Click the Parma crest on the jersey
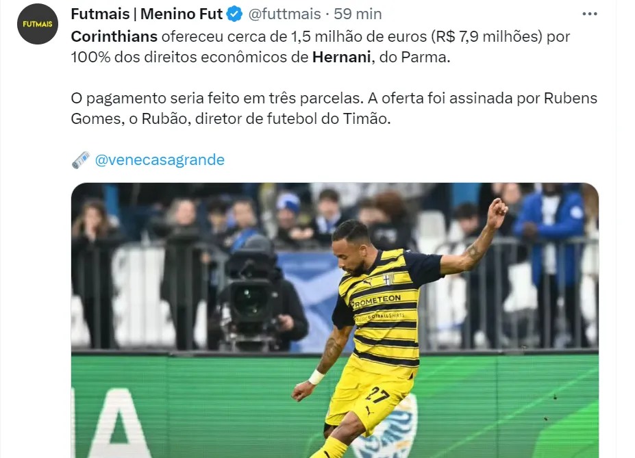Image resolution: width=635 pixels, height=458 pixels. (x=388, y=279)
